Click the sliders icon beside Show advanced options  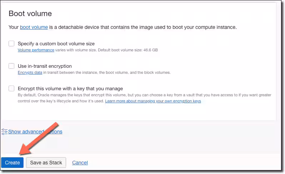pyautogui.click(x=4, y=132)
